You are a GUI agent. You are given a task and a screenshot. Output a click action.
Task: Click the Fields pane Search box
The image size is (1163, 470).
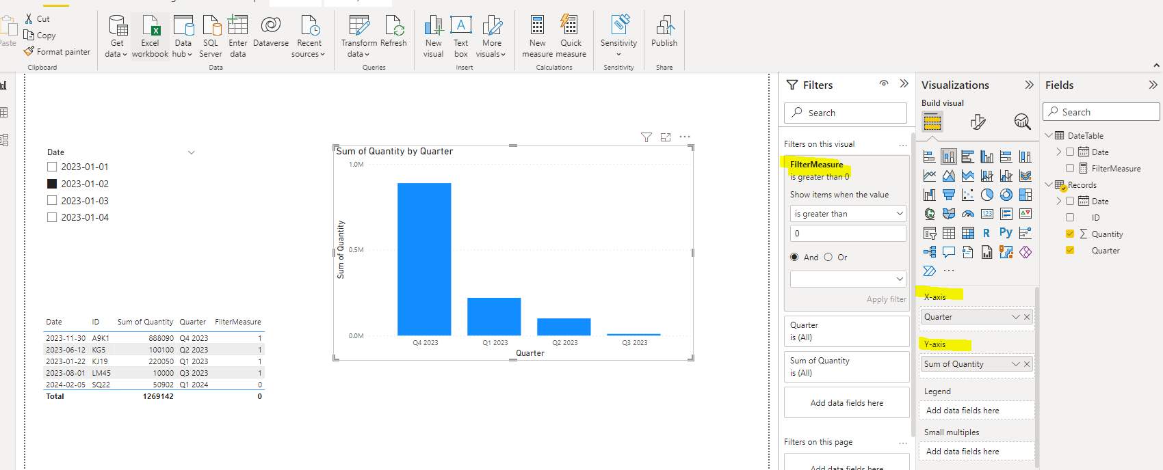click(x=1101, y=112)
